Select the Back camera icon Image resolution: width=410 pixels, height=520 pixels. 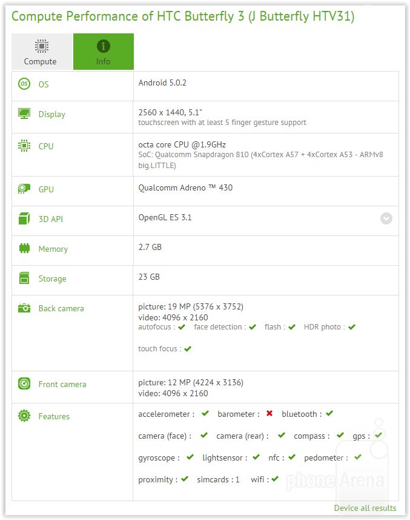coord(24,308)
